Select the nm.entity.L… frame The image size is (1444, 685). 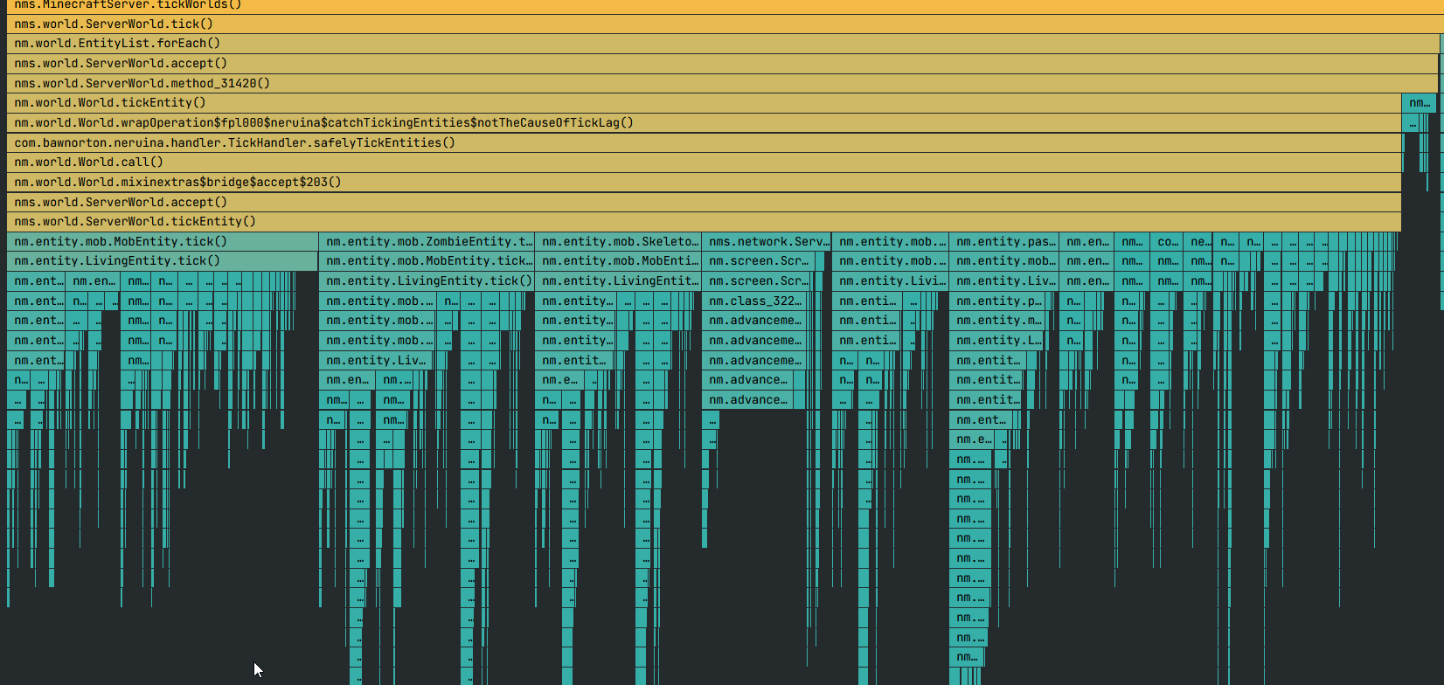pos(996,341)
